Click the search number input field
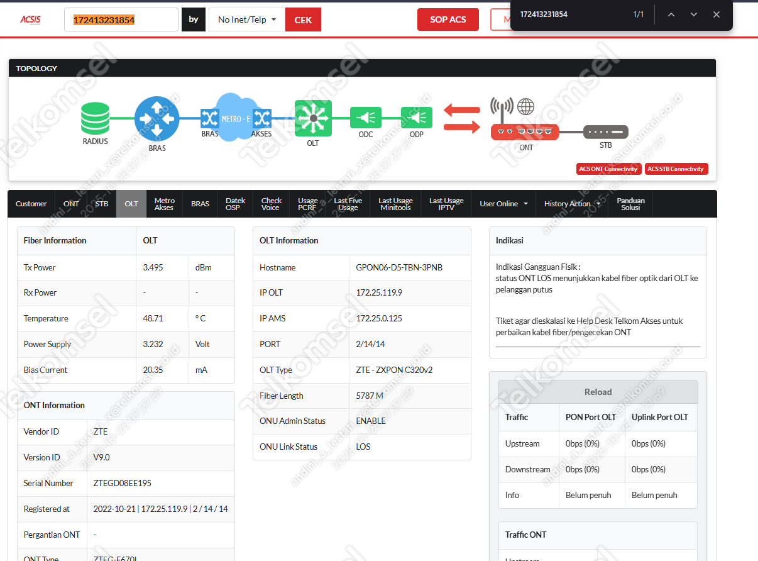 click(x=121, y=19)
